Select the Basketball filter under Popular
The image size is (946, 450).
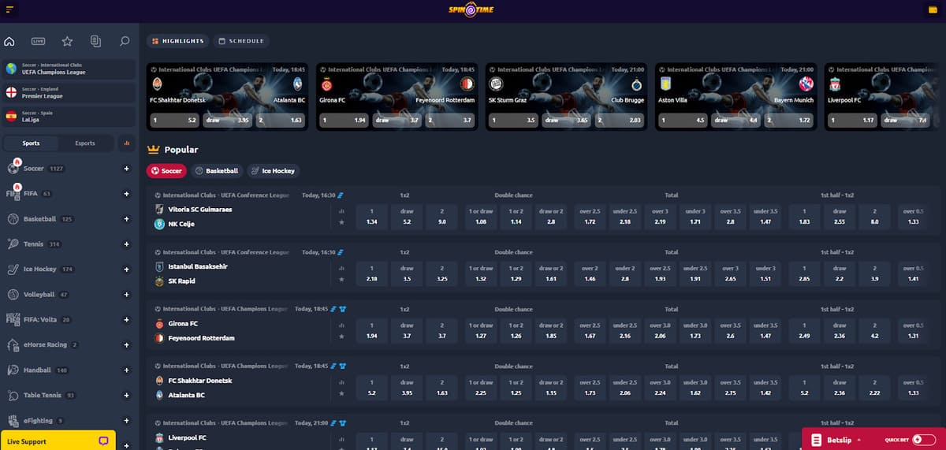217,171
